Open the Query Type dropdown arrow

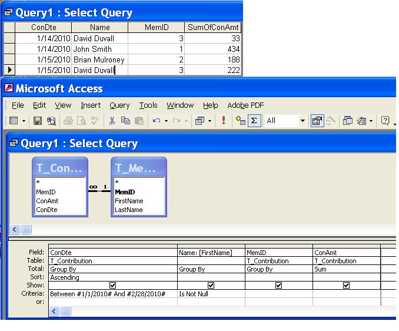pos(210,121)
